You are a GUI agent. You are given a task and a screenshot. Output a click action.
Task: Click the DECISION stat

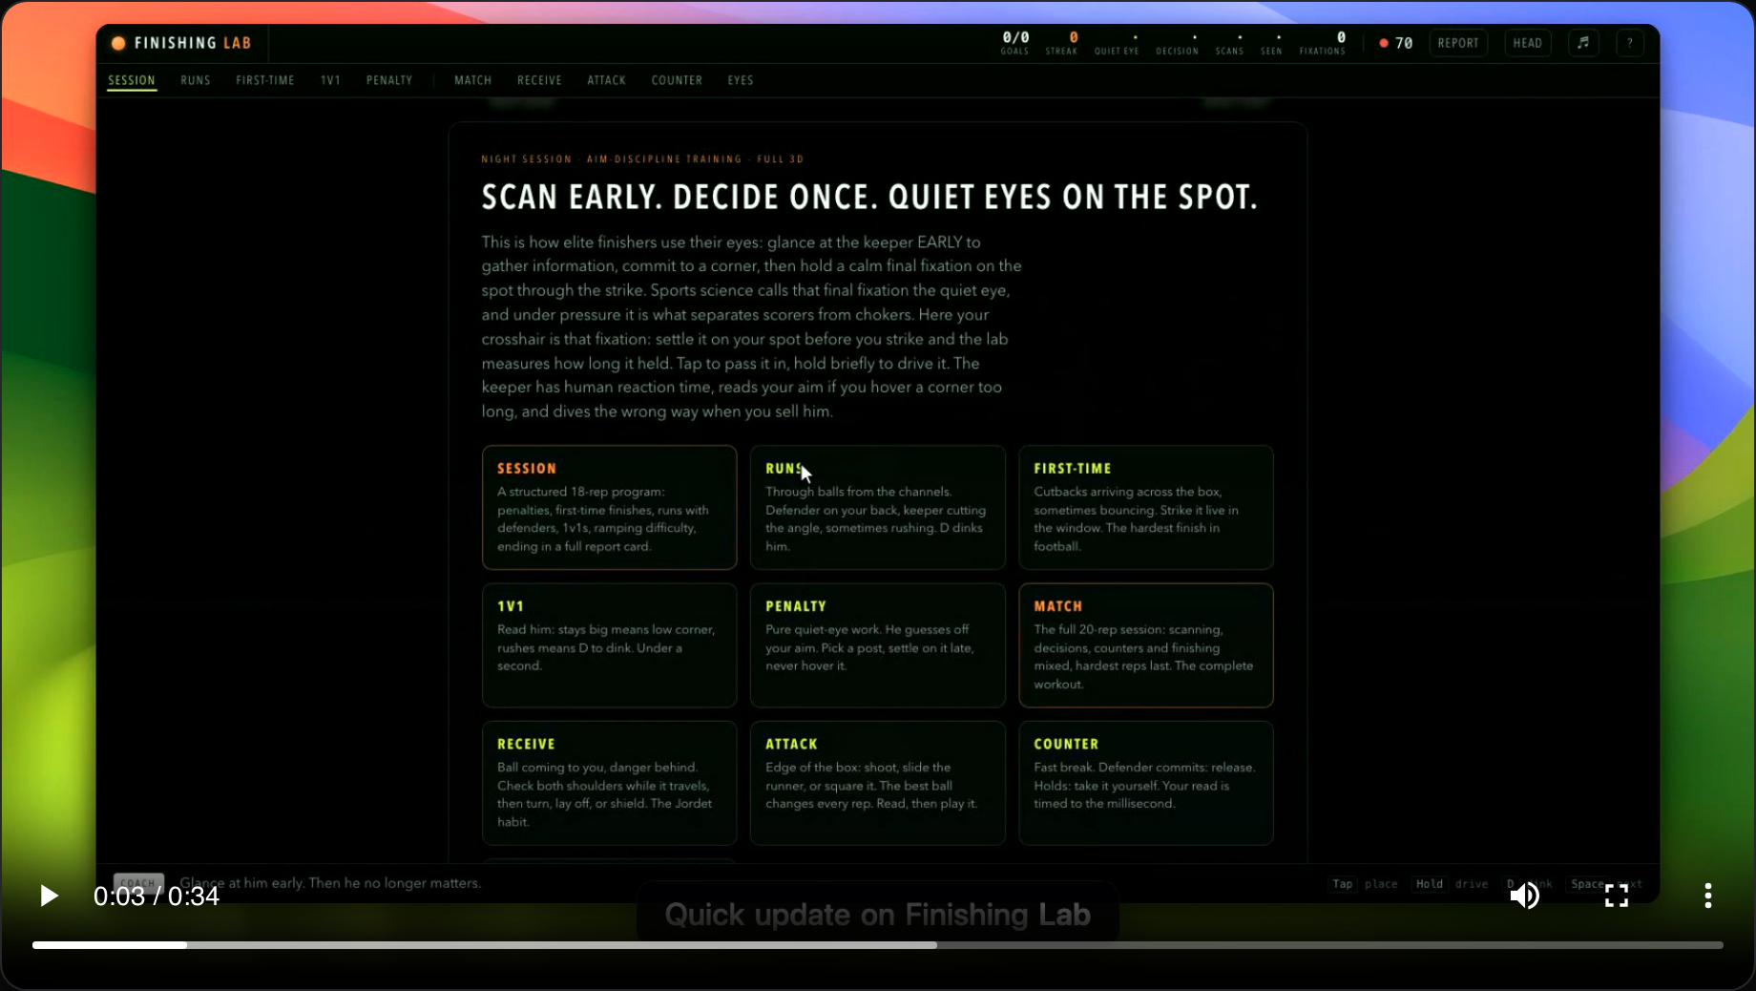pos(1177,44)
